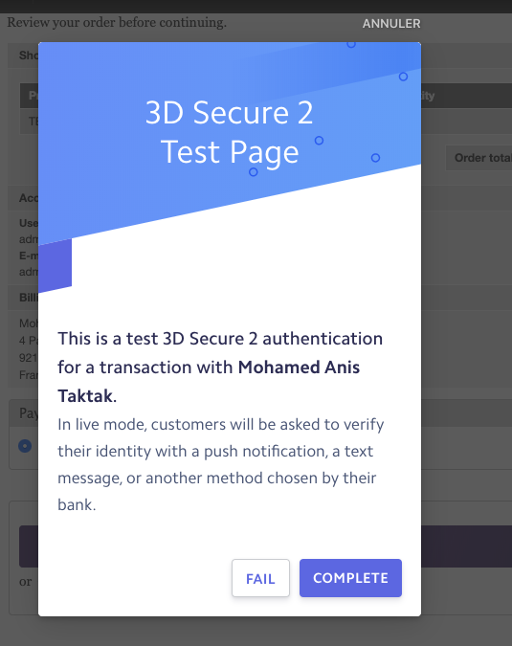Click the dark indigo square under banner
Image resolution: width=512 pixels, height=646 pixels.
coord(55,266)
